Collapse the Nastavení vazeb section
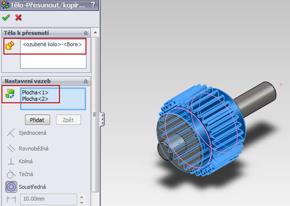 [x=85, y=82]
